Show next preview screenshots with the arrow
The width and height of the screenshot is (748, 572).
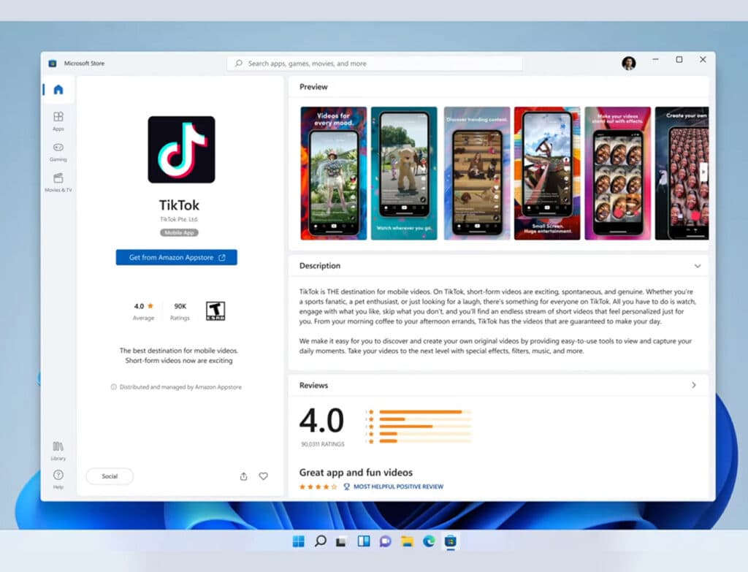[x=703, y=172]
